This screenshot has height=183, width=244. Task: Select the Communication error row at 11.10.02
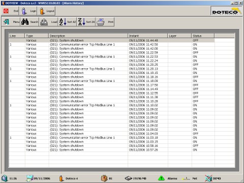point(112,105)
